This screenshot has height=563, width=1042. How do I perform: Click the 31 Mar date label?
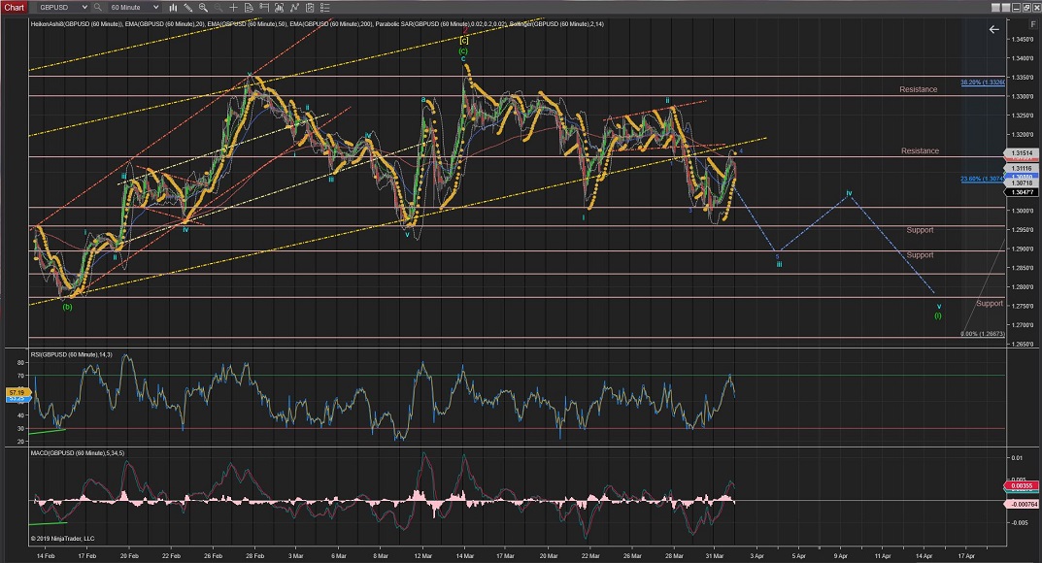(x=715, y=555)
